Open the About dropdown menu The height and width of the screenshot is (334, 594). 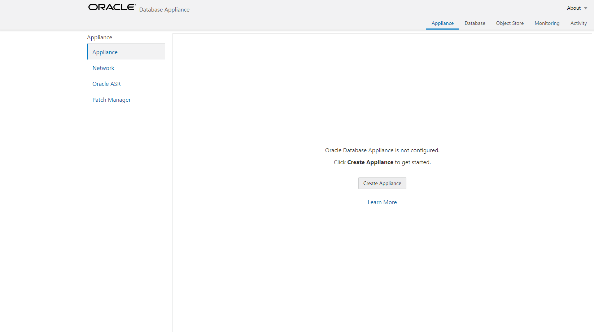(577, 8)
